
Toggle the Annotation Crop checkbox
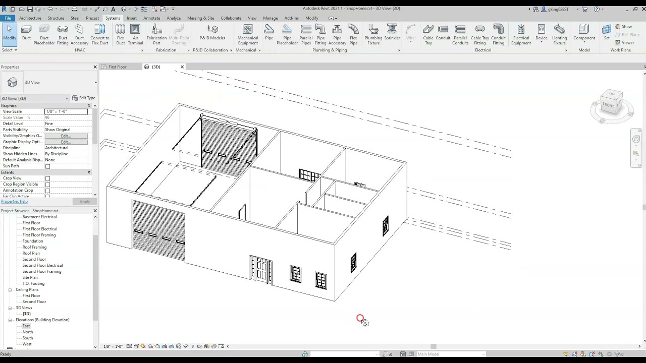(47, 191)
